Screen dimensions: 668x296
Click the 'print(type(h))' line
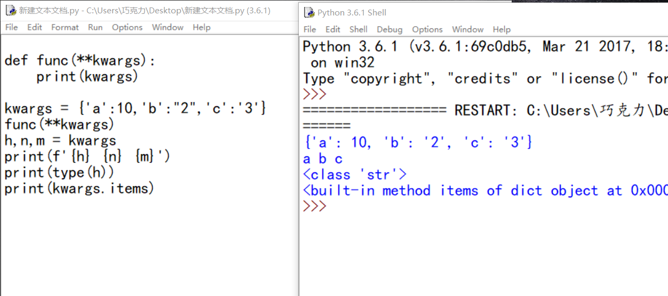coord(59,172)
